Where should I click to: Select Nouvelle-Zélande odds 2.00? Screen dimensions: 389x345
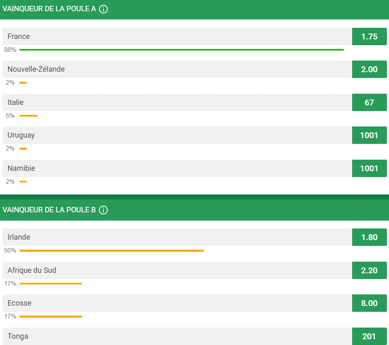pos(369,69)
